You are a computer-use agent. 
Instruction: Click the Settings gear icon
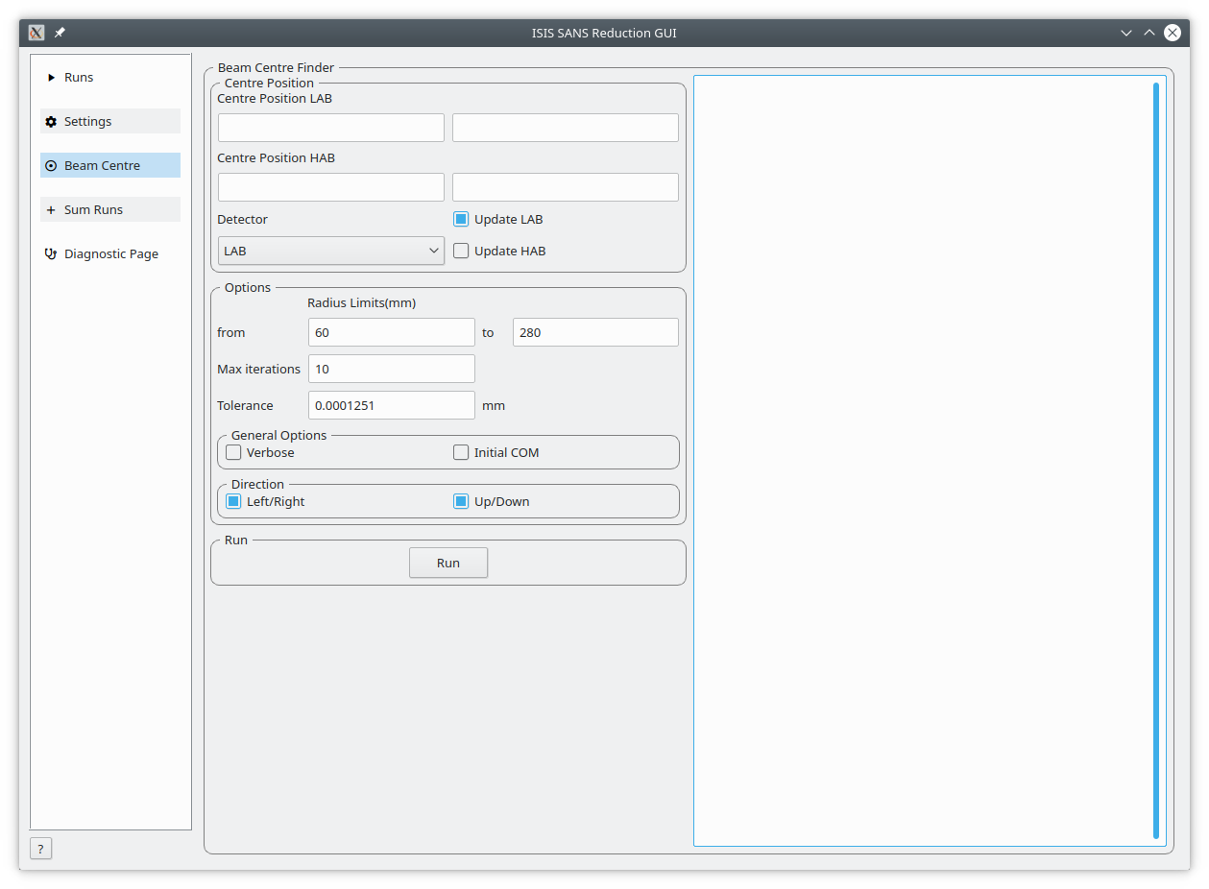click(51, 122)
